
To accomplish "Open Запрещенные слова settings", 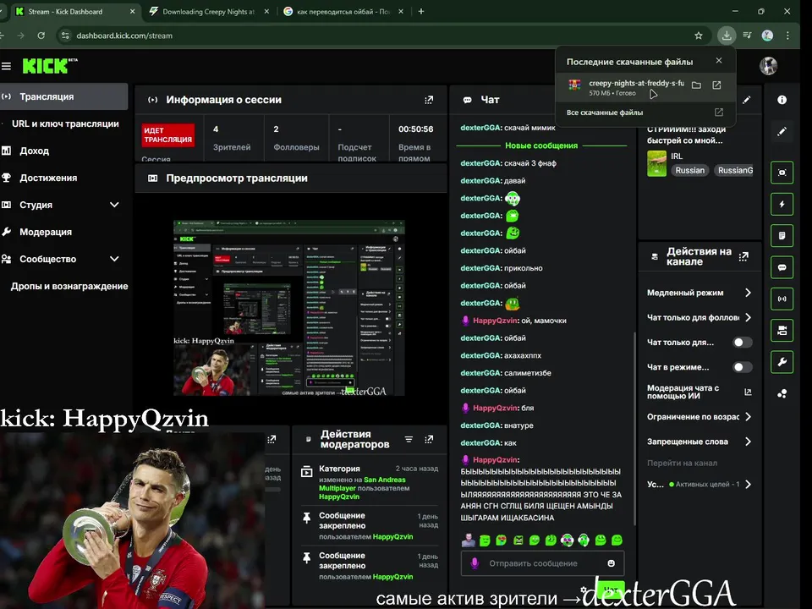I will pos(700,442).
